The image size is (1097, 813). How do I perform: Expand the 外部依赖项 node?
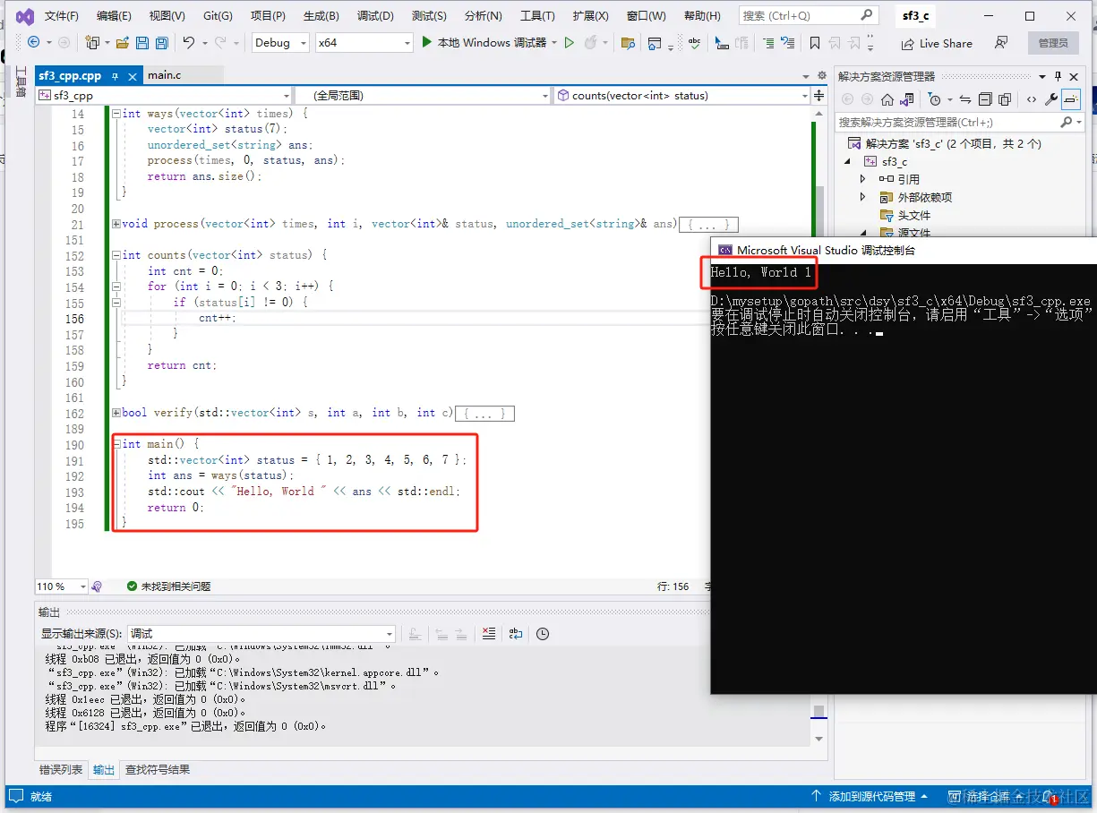click(863, 197)
